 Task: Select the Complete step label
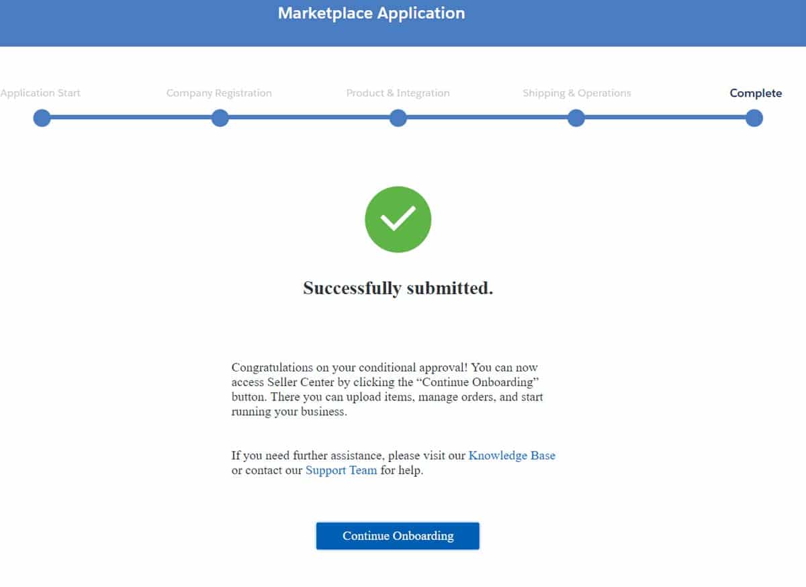click(756, 93)
